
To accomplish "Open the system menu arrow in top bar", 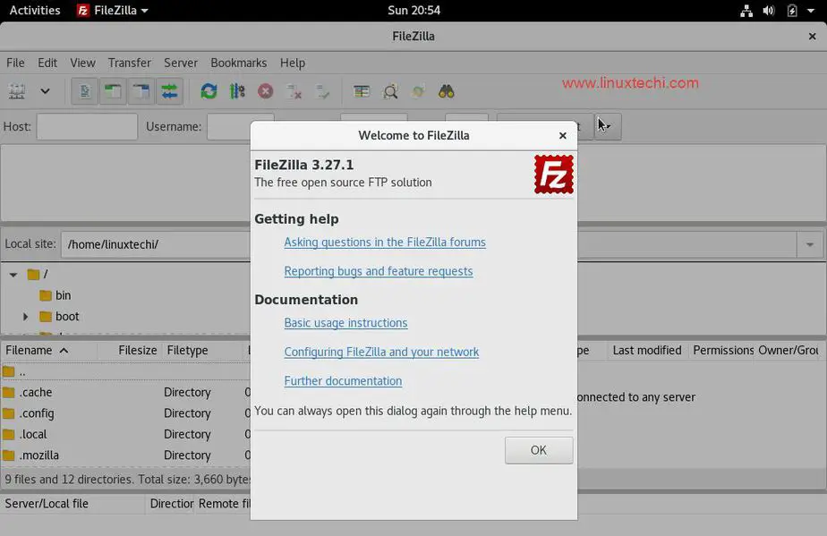I will [811, 11].
